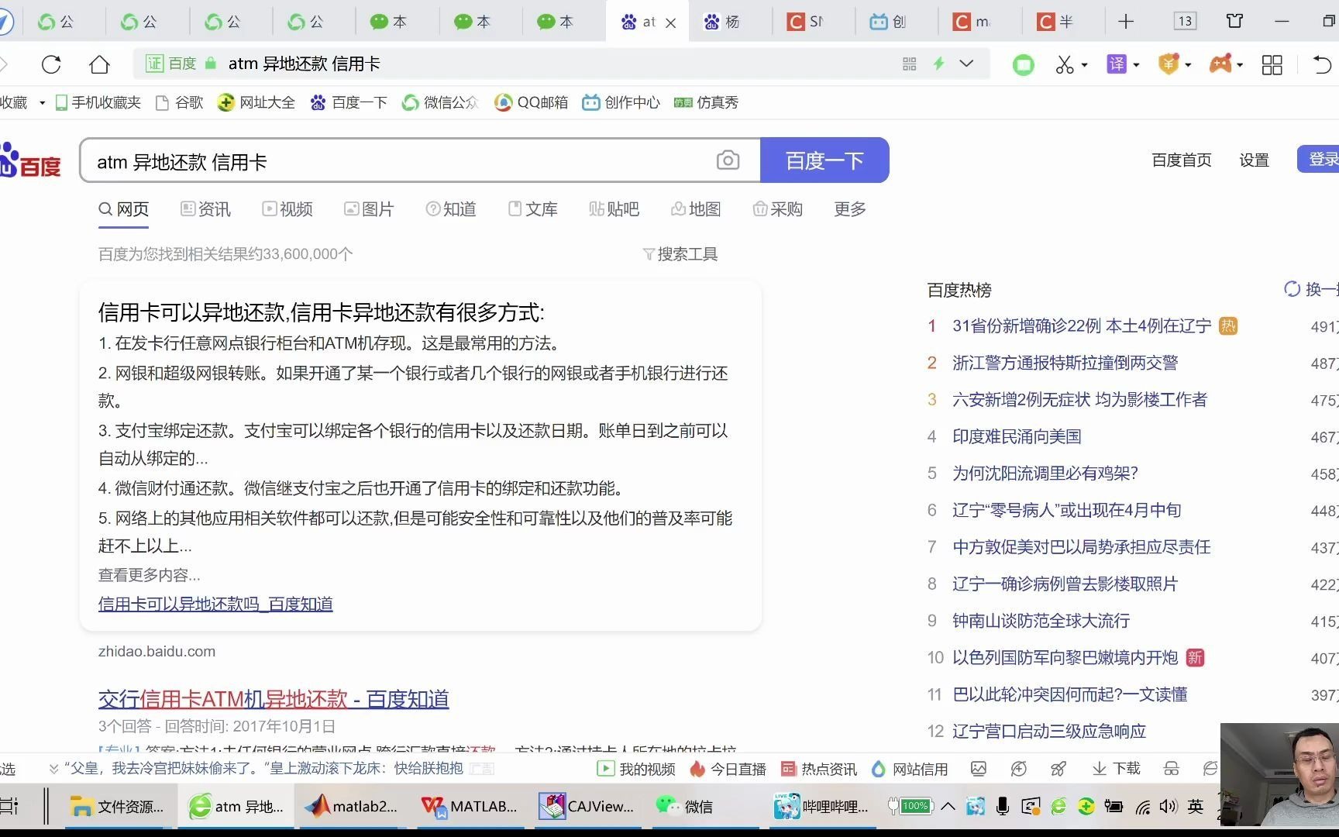Image resolution: width=1339 pixels, height=837 pixels.
Task: Toggle the lightning speed mode icon
Action: pos(938,64)
